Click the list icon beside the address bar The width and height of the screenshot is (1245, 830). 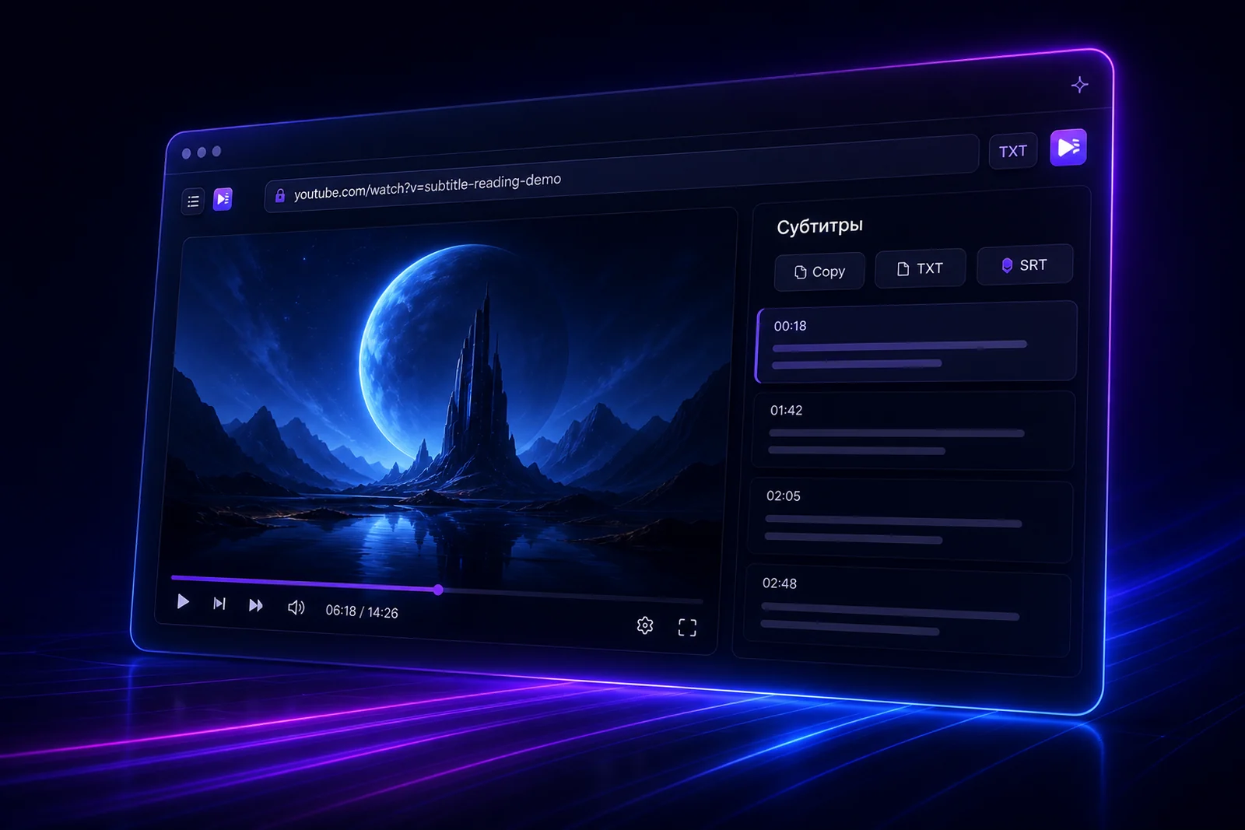tap(193, 201)
